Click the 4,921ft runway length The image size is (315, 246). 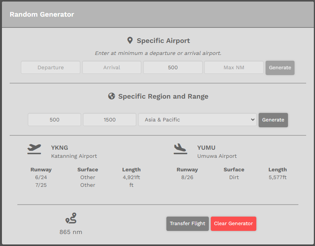(131, 178)
